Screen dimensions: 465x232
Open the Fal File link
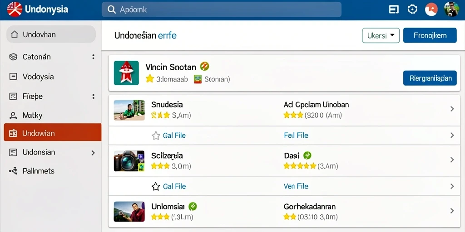coord(296,135)
